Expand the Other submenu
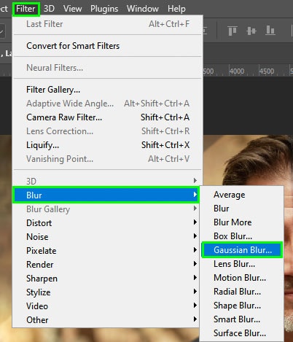 pos(107,320)
